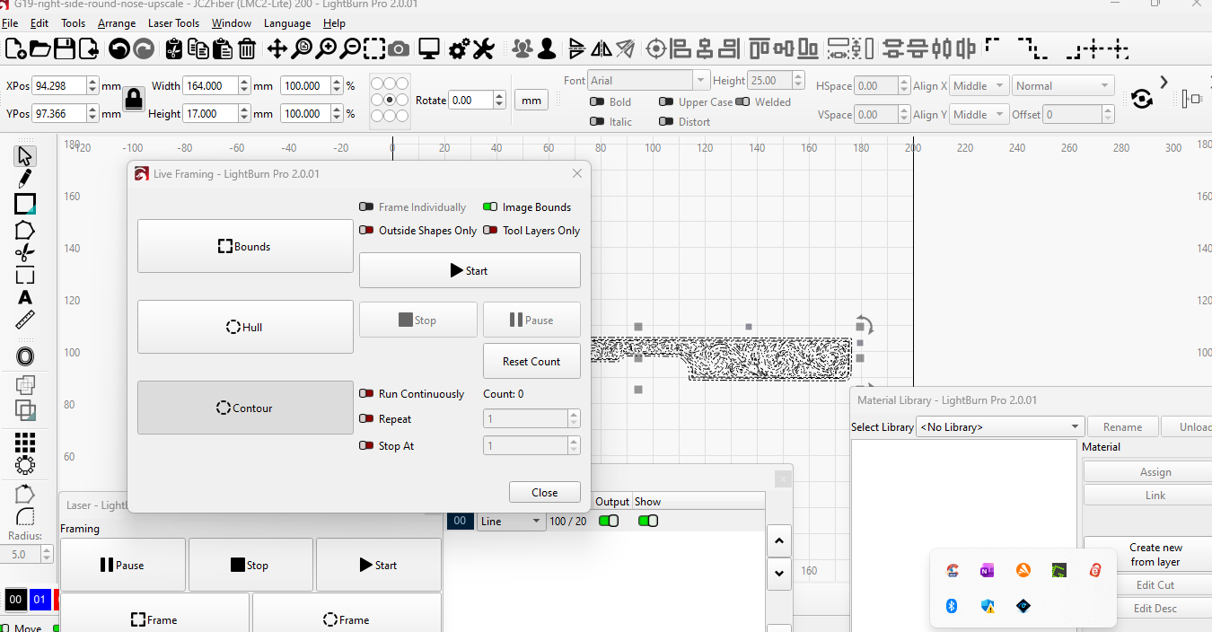
Task: Open the Laser Tools menu
Action: [x=173, y=23]
